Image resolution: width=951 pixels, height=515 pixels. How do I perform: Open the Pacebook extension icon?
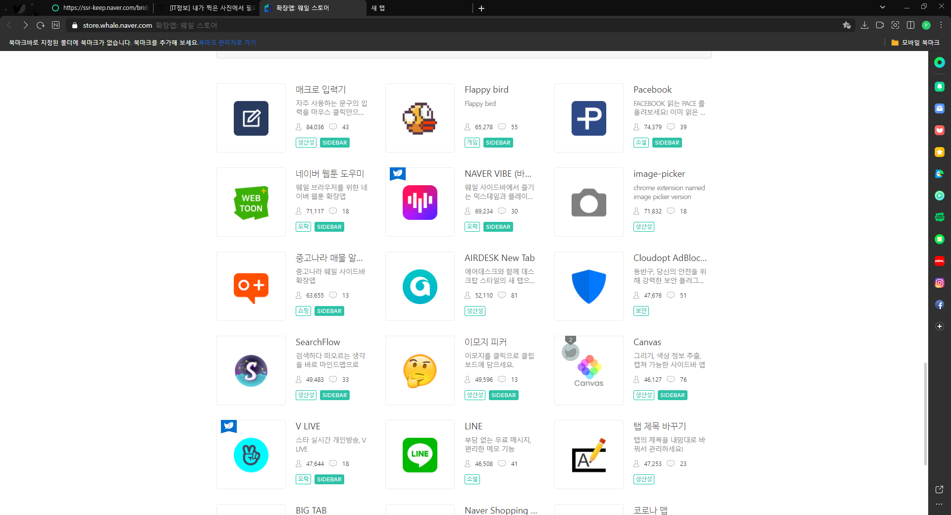click(589, 118)
